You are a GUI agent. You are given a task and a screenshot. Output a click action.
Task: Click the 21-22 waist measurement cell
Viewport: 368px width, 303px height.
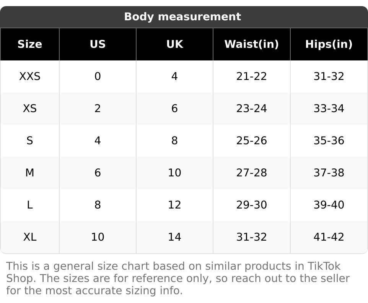coord(251,77)
